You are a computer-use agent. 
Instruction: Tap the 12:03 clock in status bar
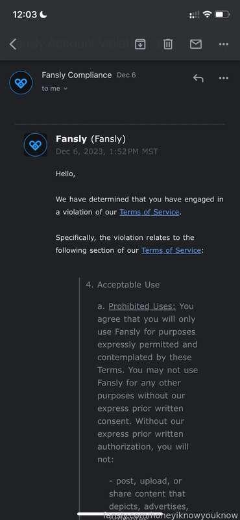tap(25, 14)
